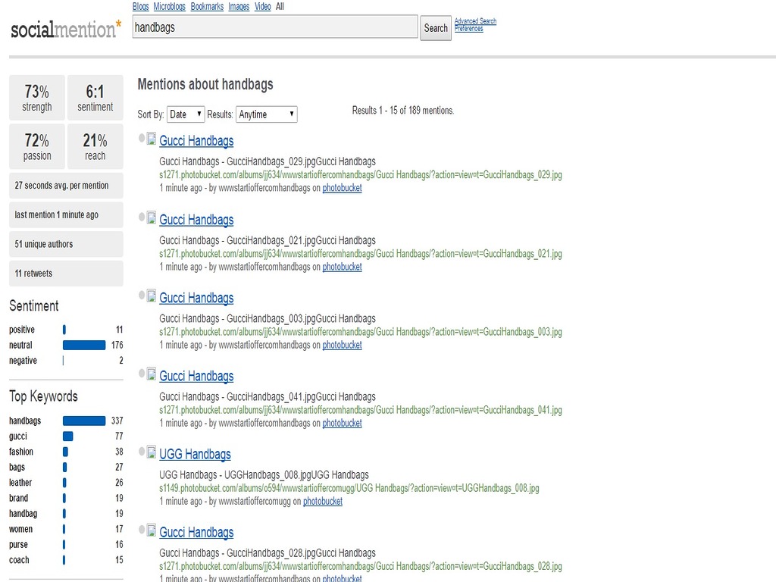This screenshot has height=582, width=776.
Task: Switch to the Microblogs tab
Action: pyautogui.click(x=169, y=6)
